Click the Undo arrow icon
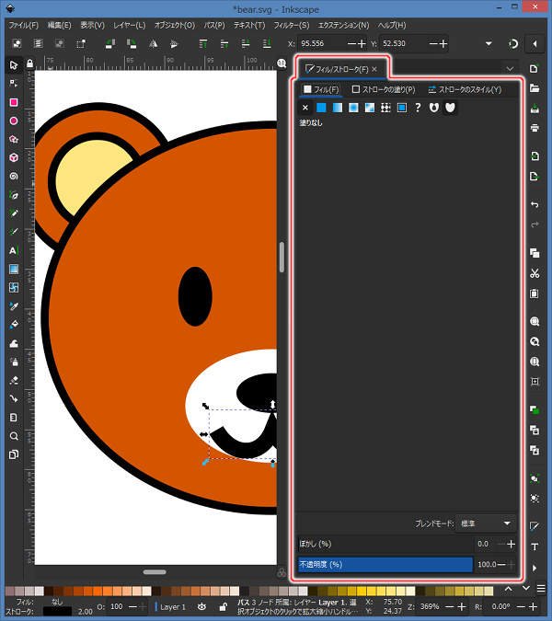 [x=535, y=203]
